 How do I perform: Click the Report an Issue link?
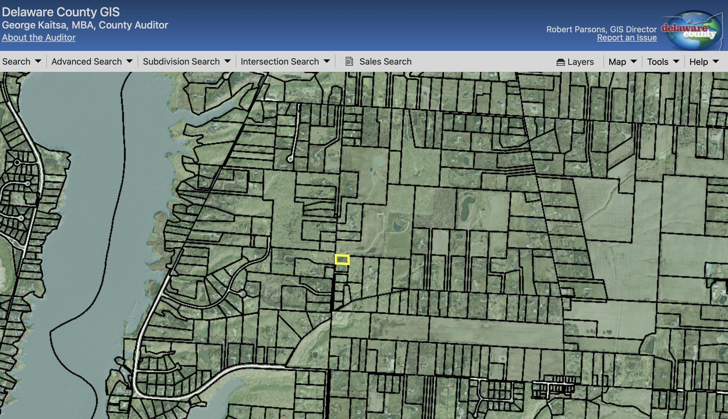click(627, 38)
